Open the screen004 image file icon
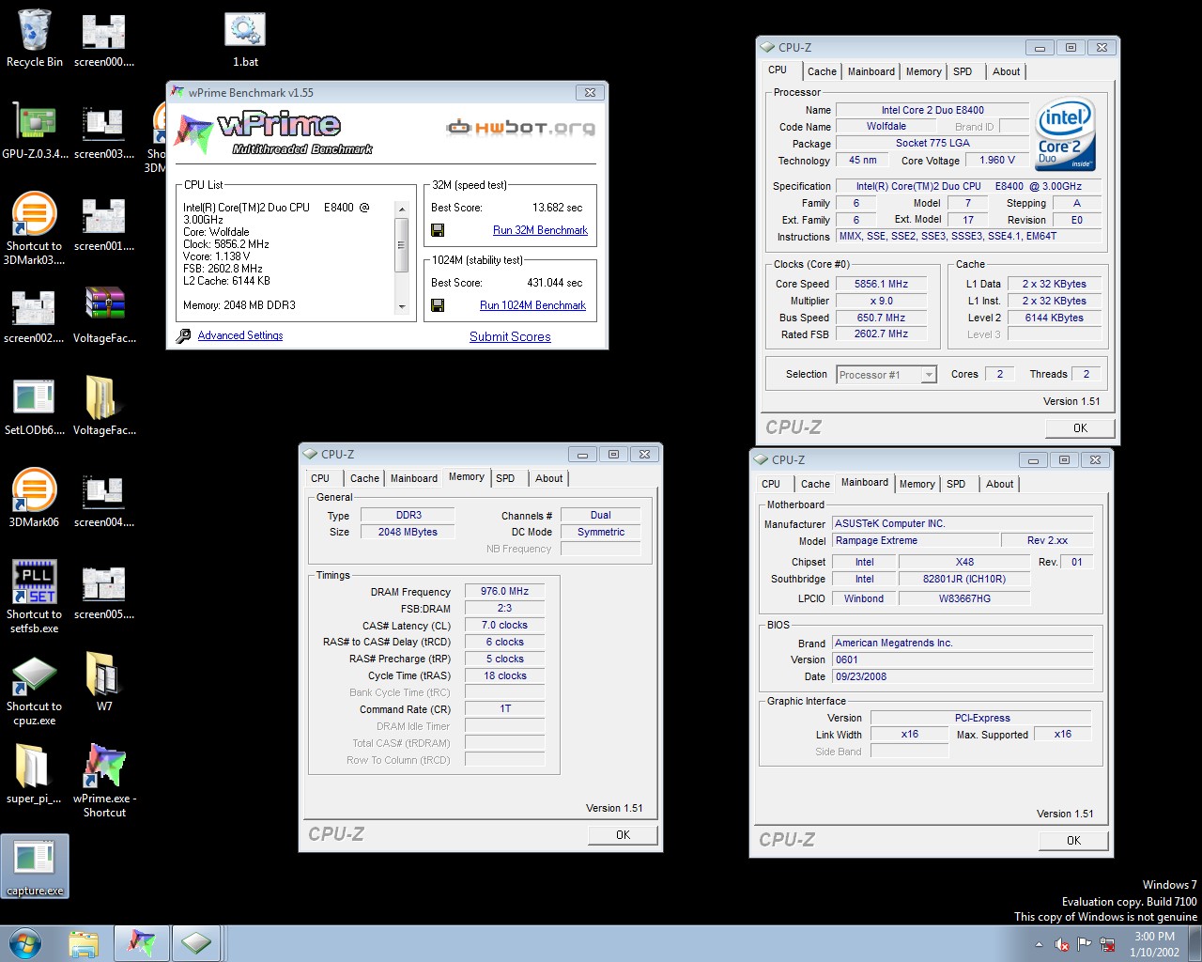Screen dimensions: 1202x962 pyautogui.click(x=103, y=499)
